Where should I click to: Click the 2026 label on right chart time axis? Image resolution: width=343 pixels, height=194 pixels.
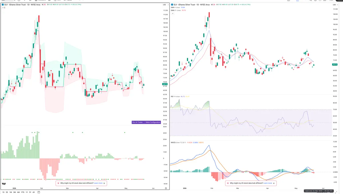[185, 188]
